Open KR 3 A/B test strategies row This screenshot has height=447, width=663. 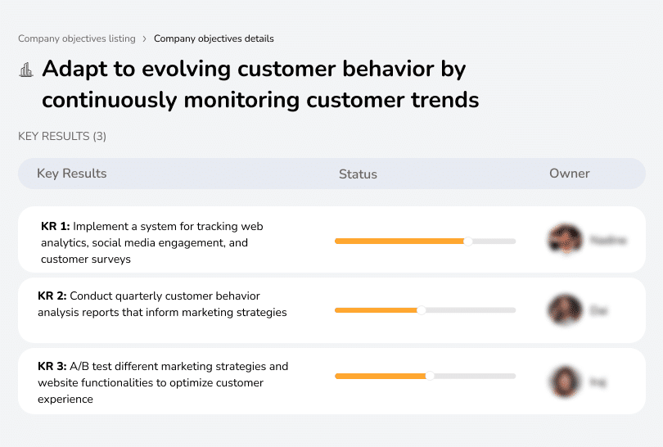(x=164, y=382)
